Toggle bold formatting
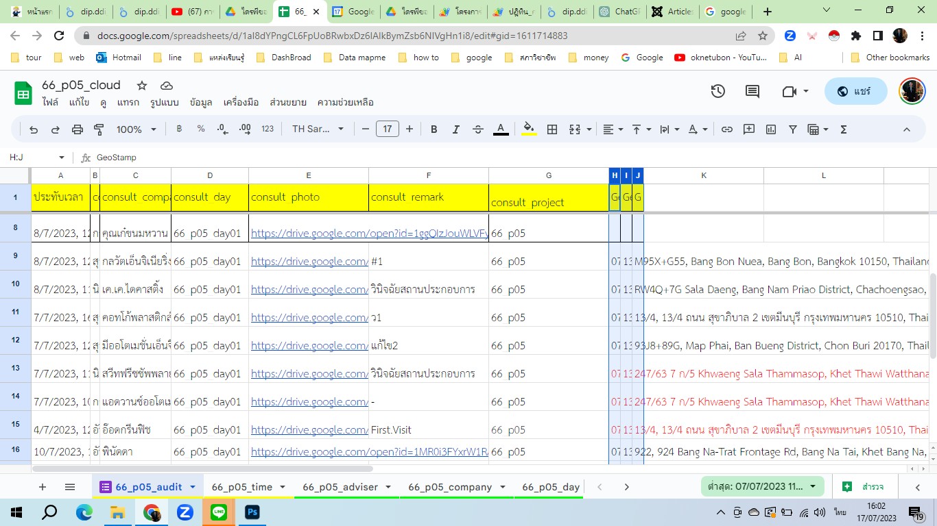Screen dimensions: 937x526 point(434,129)
